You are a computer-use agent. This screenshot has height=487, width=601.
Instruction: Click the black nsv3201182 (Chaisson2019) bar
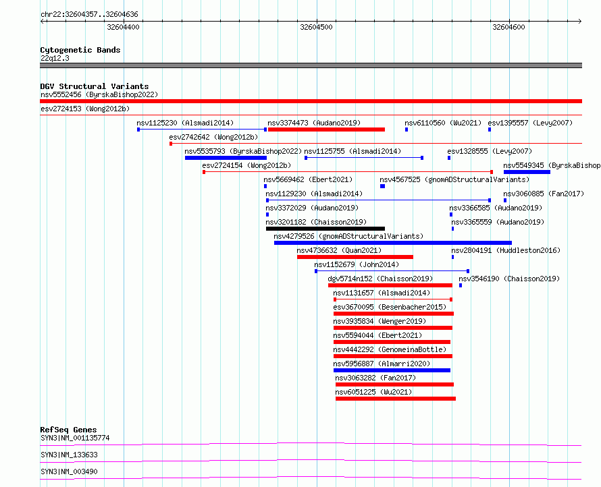pos(325,229)
